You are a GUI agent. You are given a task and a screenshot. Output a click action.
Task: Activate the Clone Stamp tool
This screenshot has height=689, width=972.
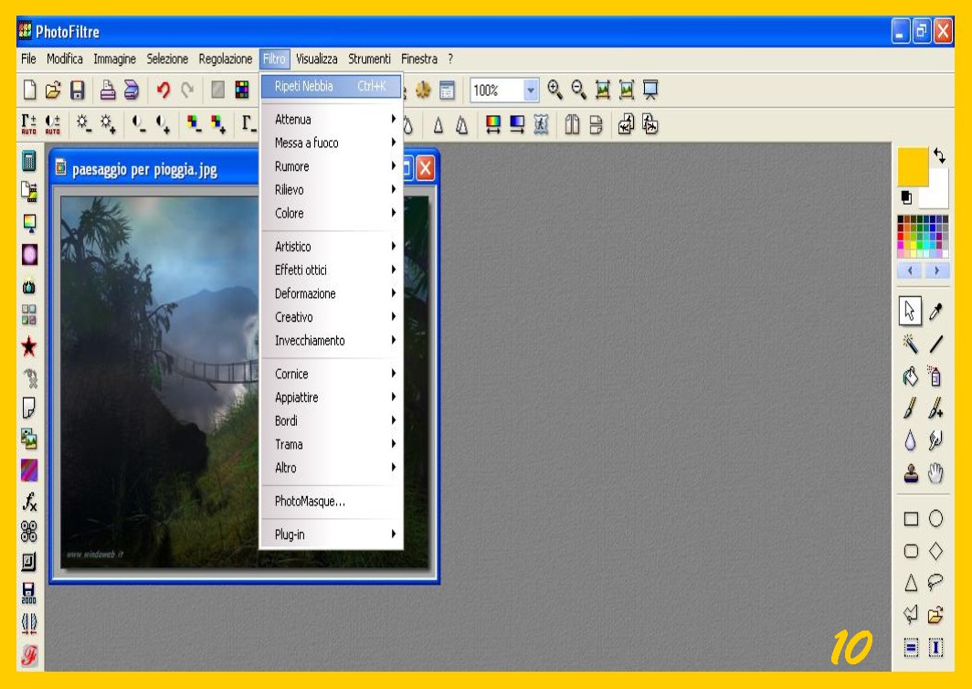tap(911, 473)
